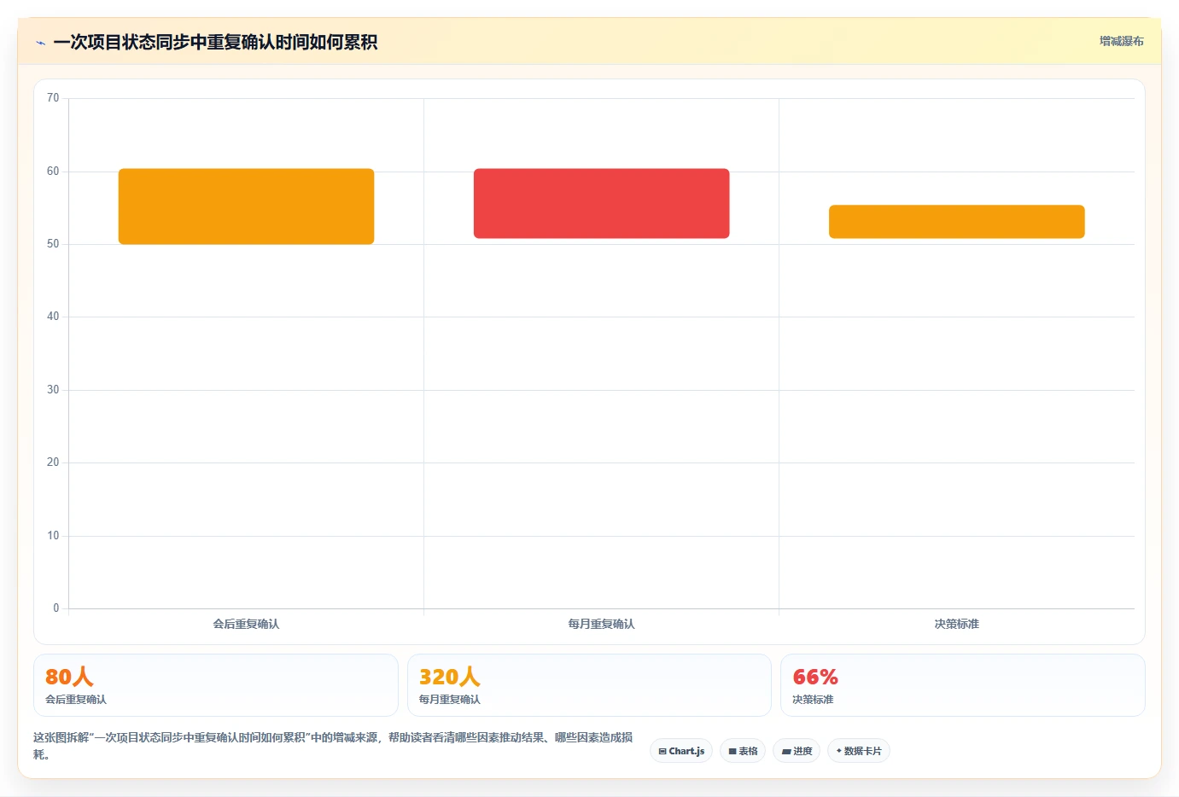Screen dimensions: 1179x797
Task: Click the chart title 一次项目状态同步中重复确认时间如何累积
Action: 215,42
